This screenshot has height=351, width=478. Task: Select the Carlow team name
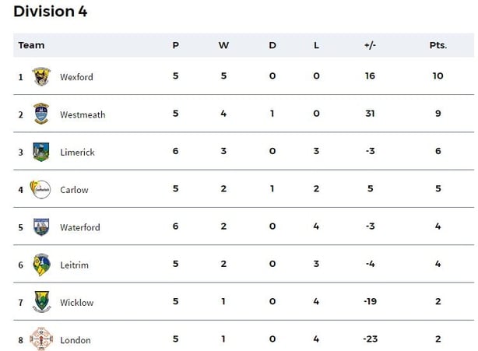click(x=74, y=190)
